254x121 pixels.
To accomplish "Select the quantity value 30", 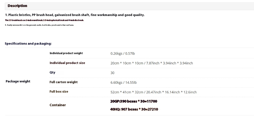I will click(112, 73).
